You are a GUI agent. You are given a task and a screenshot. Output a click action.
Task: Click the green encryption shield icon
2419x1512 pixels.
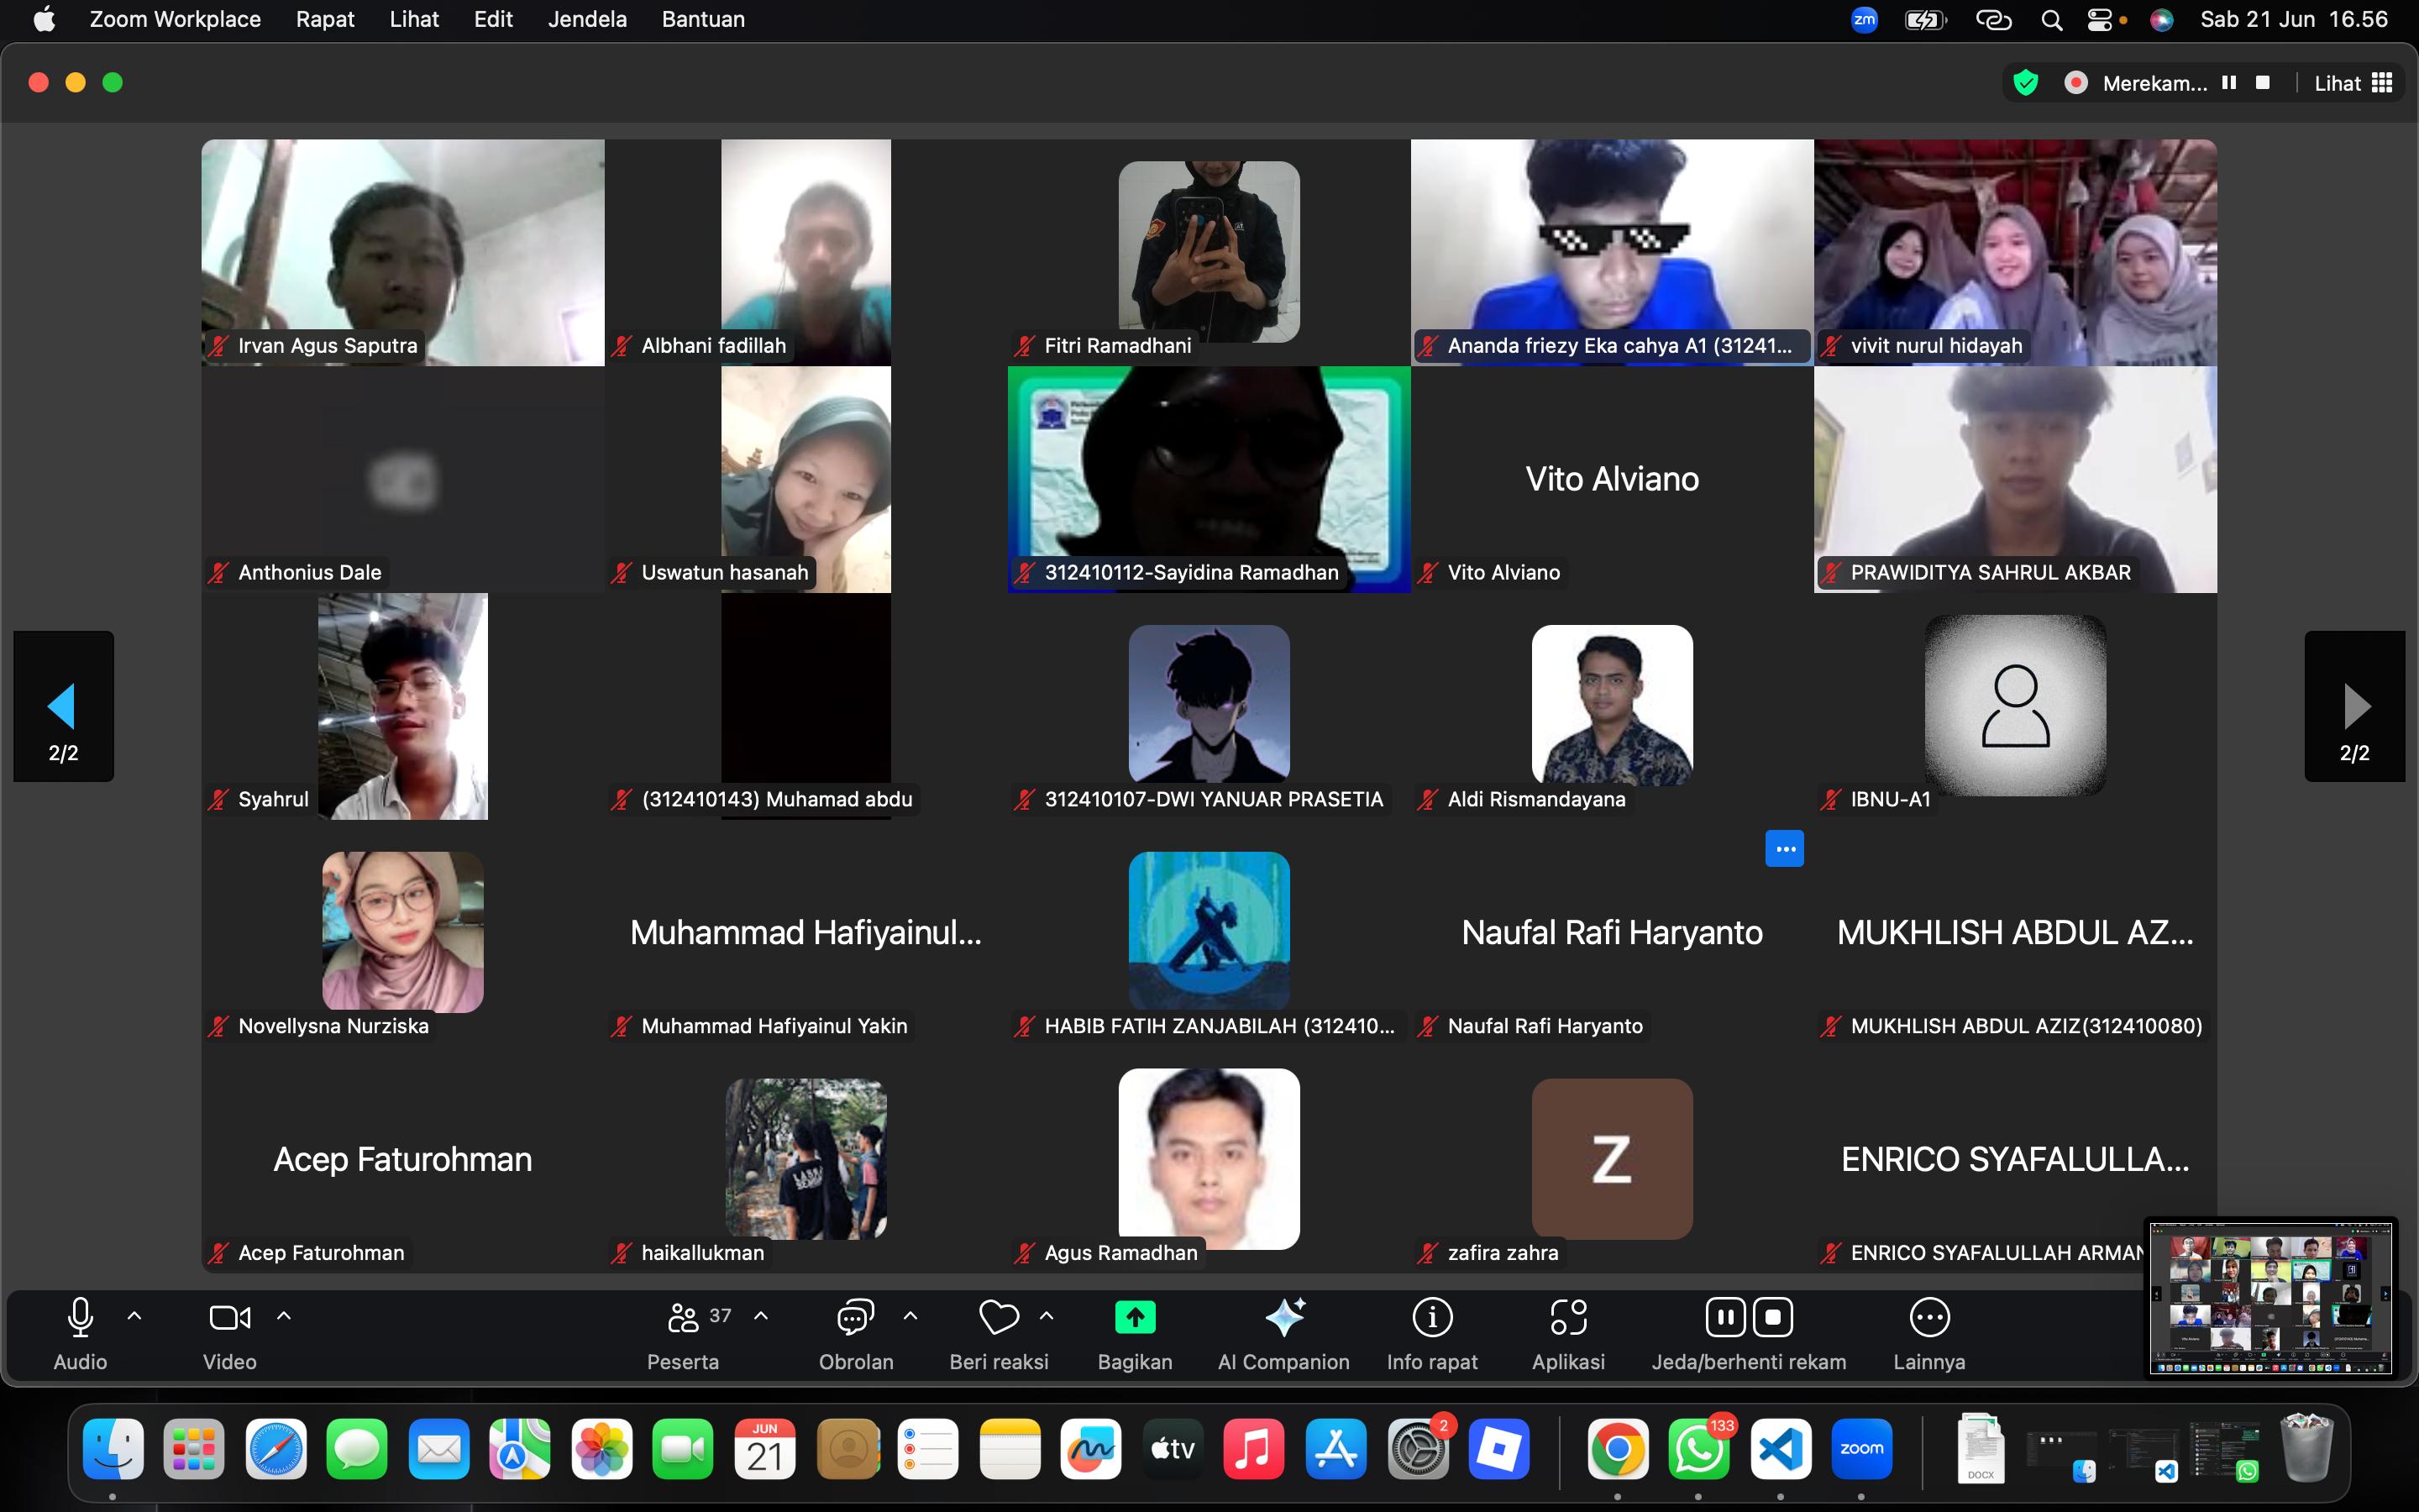click(x=2025, y=83)
